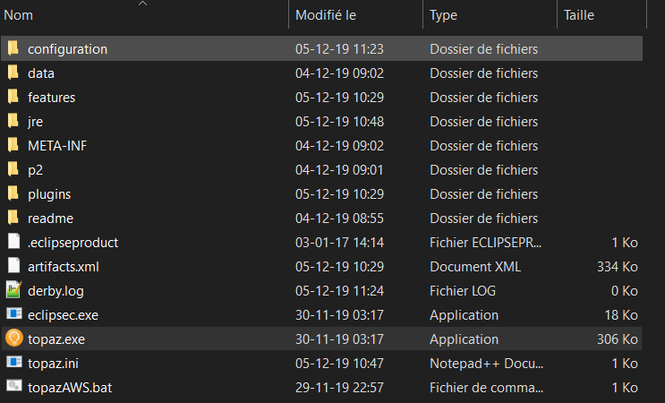Click the date 05-12-19 11:24
Viewport: 665px width, 403px height.
click(340, 291)
